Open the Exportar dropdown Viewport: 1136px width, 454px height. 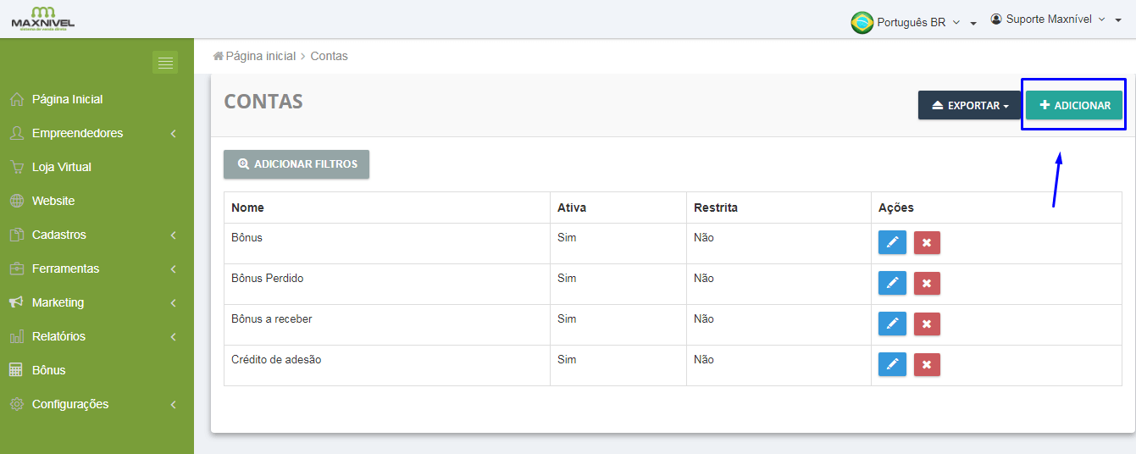tap(969, 106)
